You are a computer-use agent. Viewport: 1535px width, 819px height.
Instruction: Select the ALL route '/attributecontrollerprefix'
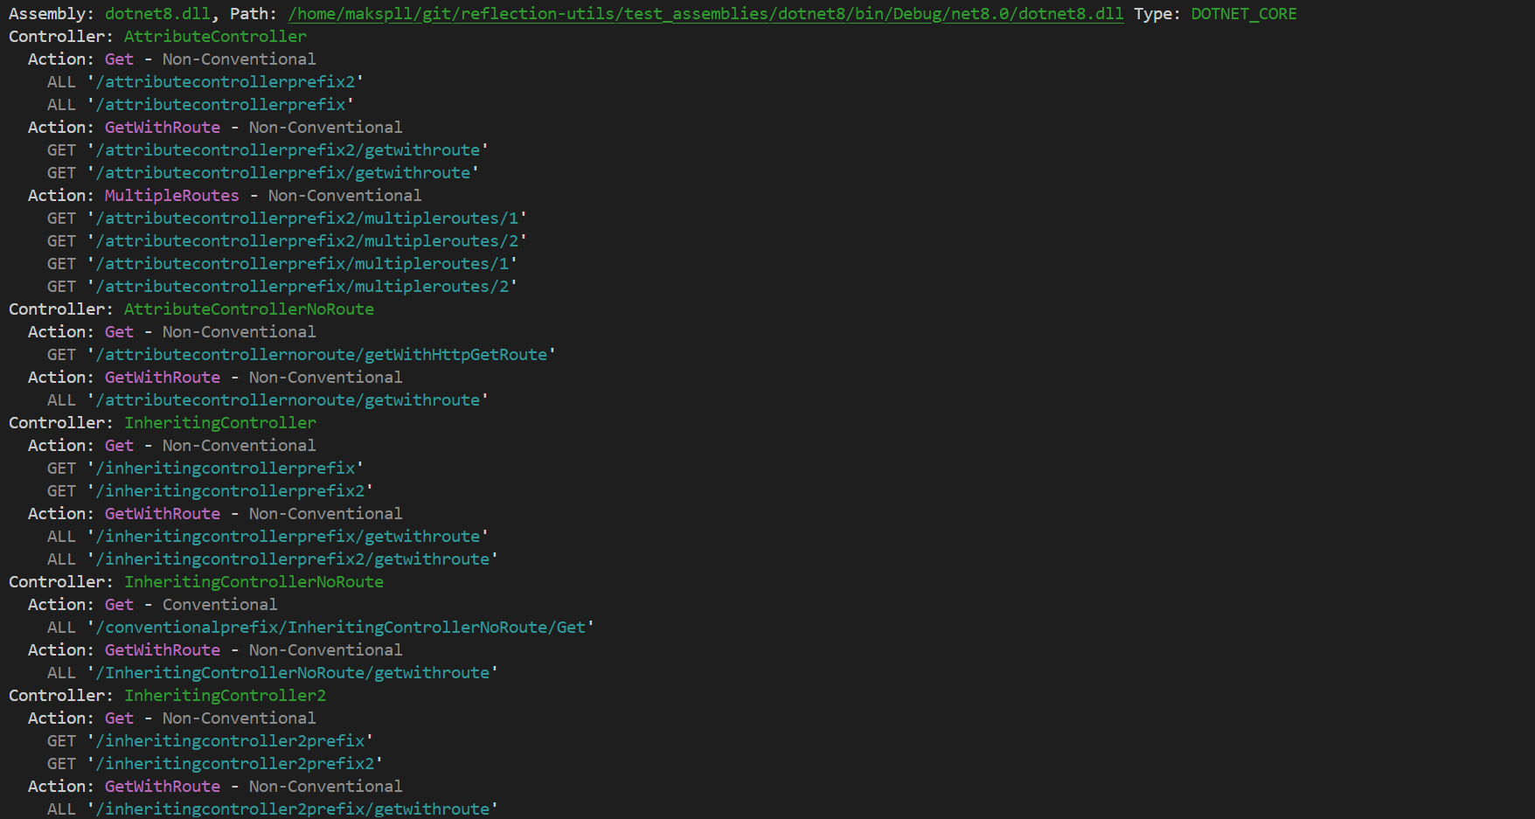[220, 105]
